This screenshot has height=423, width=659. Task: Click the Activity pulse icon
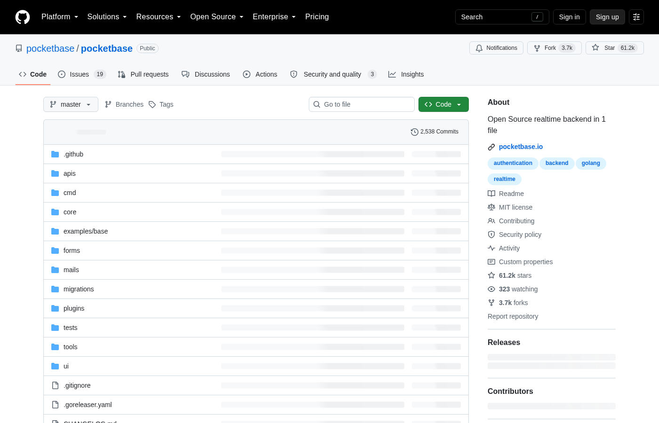(491, 248)
